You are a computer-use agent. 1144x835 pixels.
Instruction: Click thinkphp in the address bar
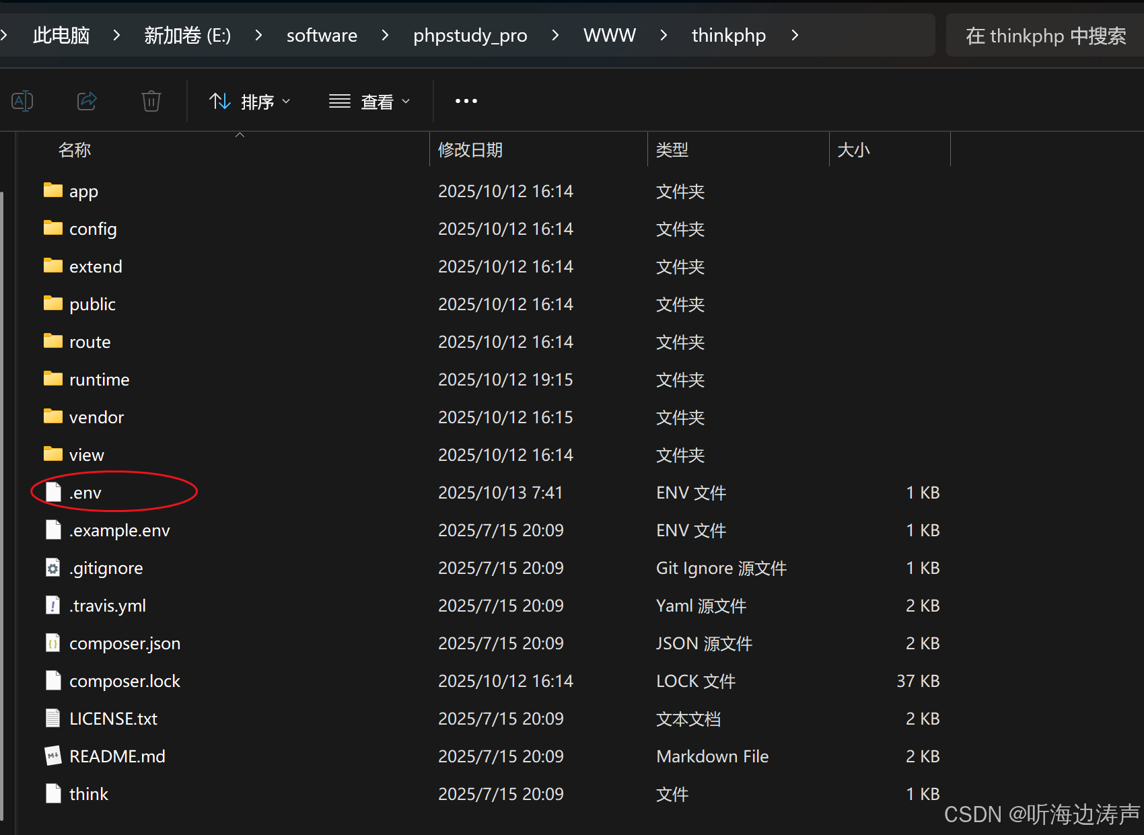click(x=729, y=35)
